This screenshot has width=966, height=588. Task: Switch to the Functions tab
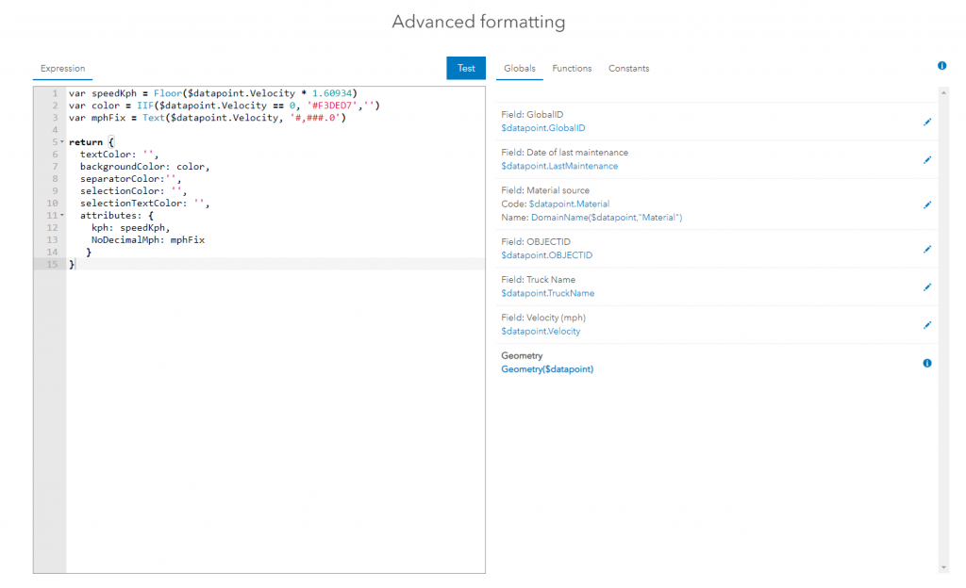click(572, 69)
